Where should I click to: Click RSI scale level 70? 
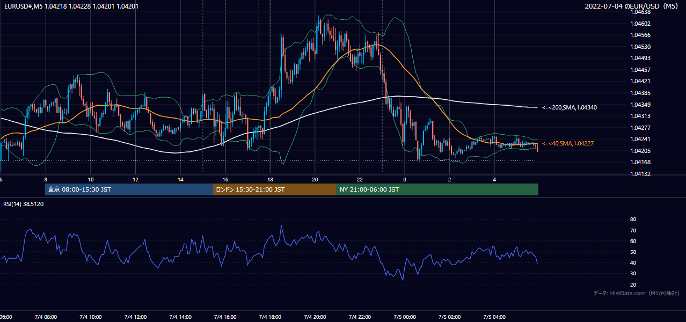pos(633,230)
